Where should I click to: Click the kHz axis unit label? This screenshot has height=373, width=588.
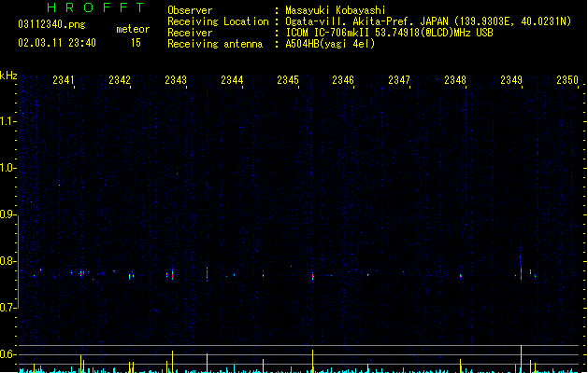tap(8, 76)
